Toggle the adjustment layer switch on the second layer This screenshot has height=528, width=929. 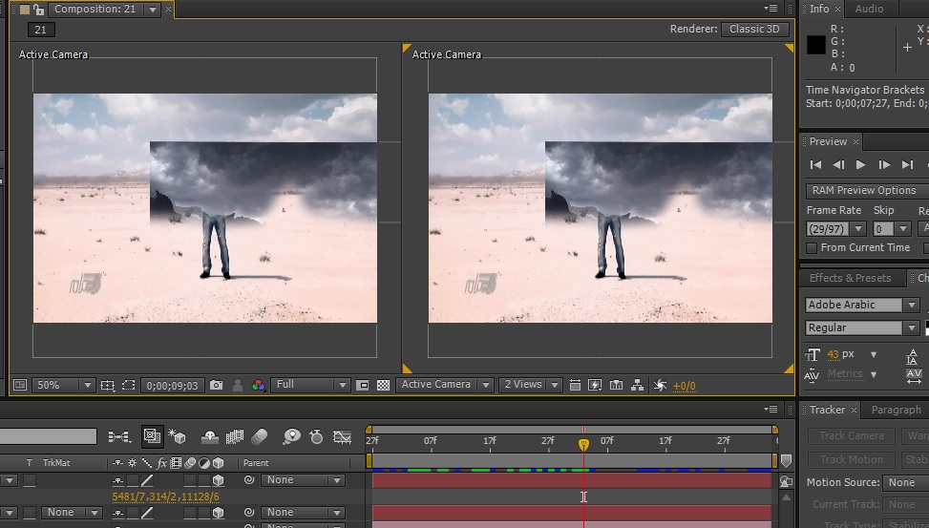203,513
